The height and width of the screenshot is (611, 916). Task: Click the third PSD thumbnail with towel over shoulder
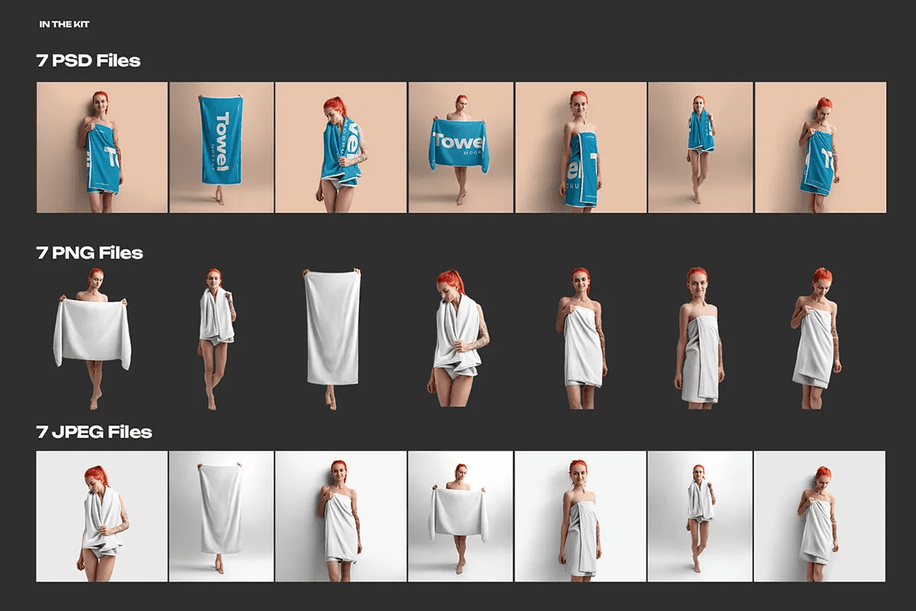340,147
